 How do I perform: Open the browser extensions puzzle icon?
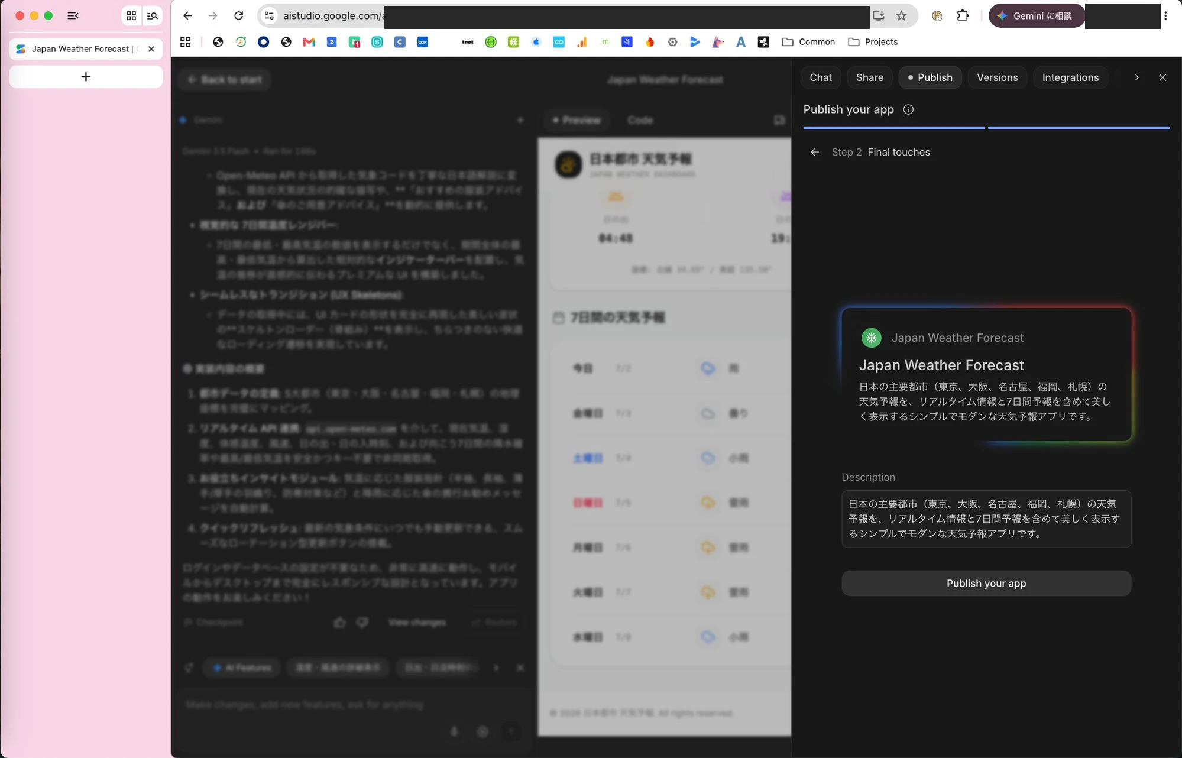click(x=963, y=16)
